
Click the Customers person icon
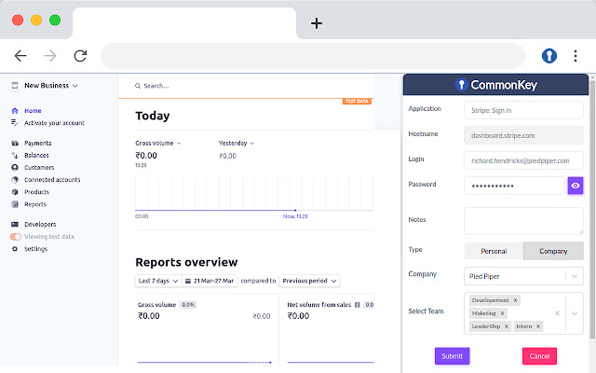pos(15,168)
